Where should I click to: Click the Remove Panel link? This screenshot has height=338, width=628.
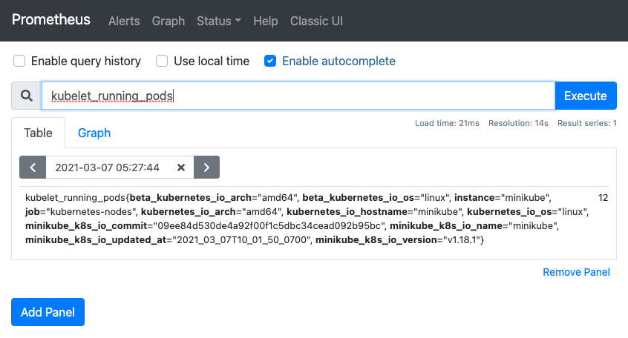[576, 272]
